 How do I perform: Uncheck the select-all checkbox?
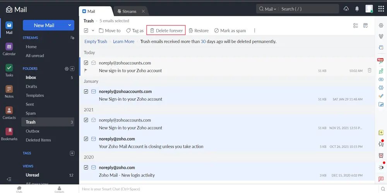[x=86, y=30]
